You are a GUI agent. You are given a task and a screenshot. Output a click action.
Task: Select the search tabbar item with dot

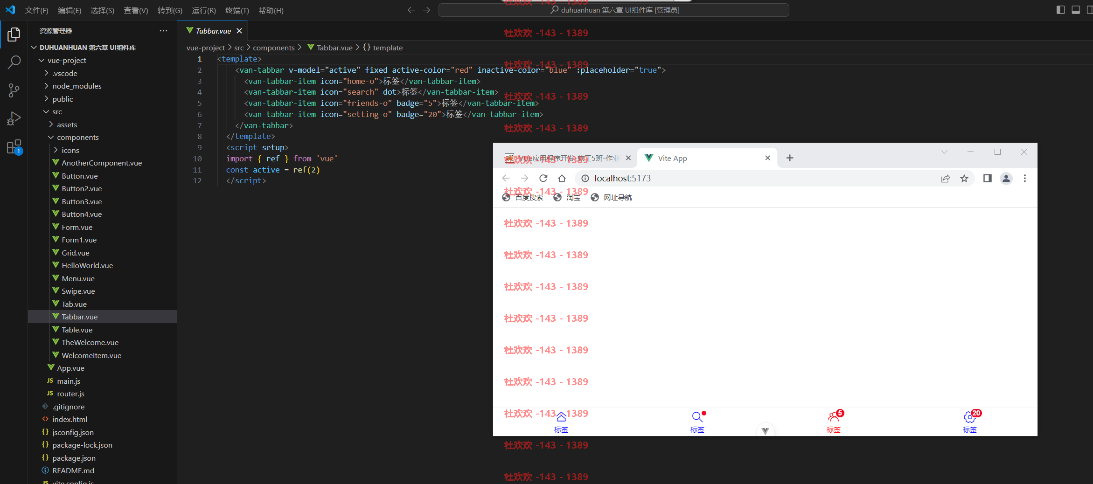697,422
